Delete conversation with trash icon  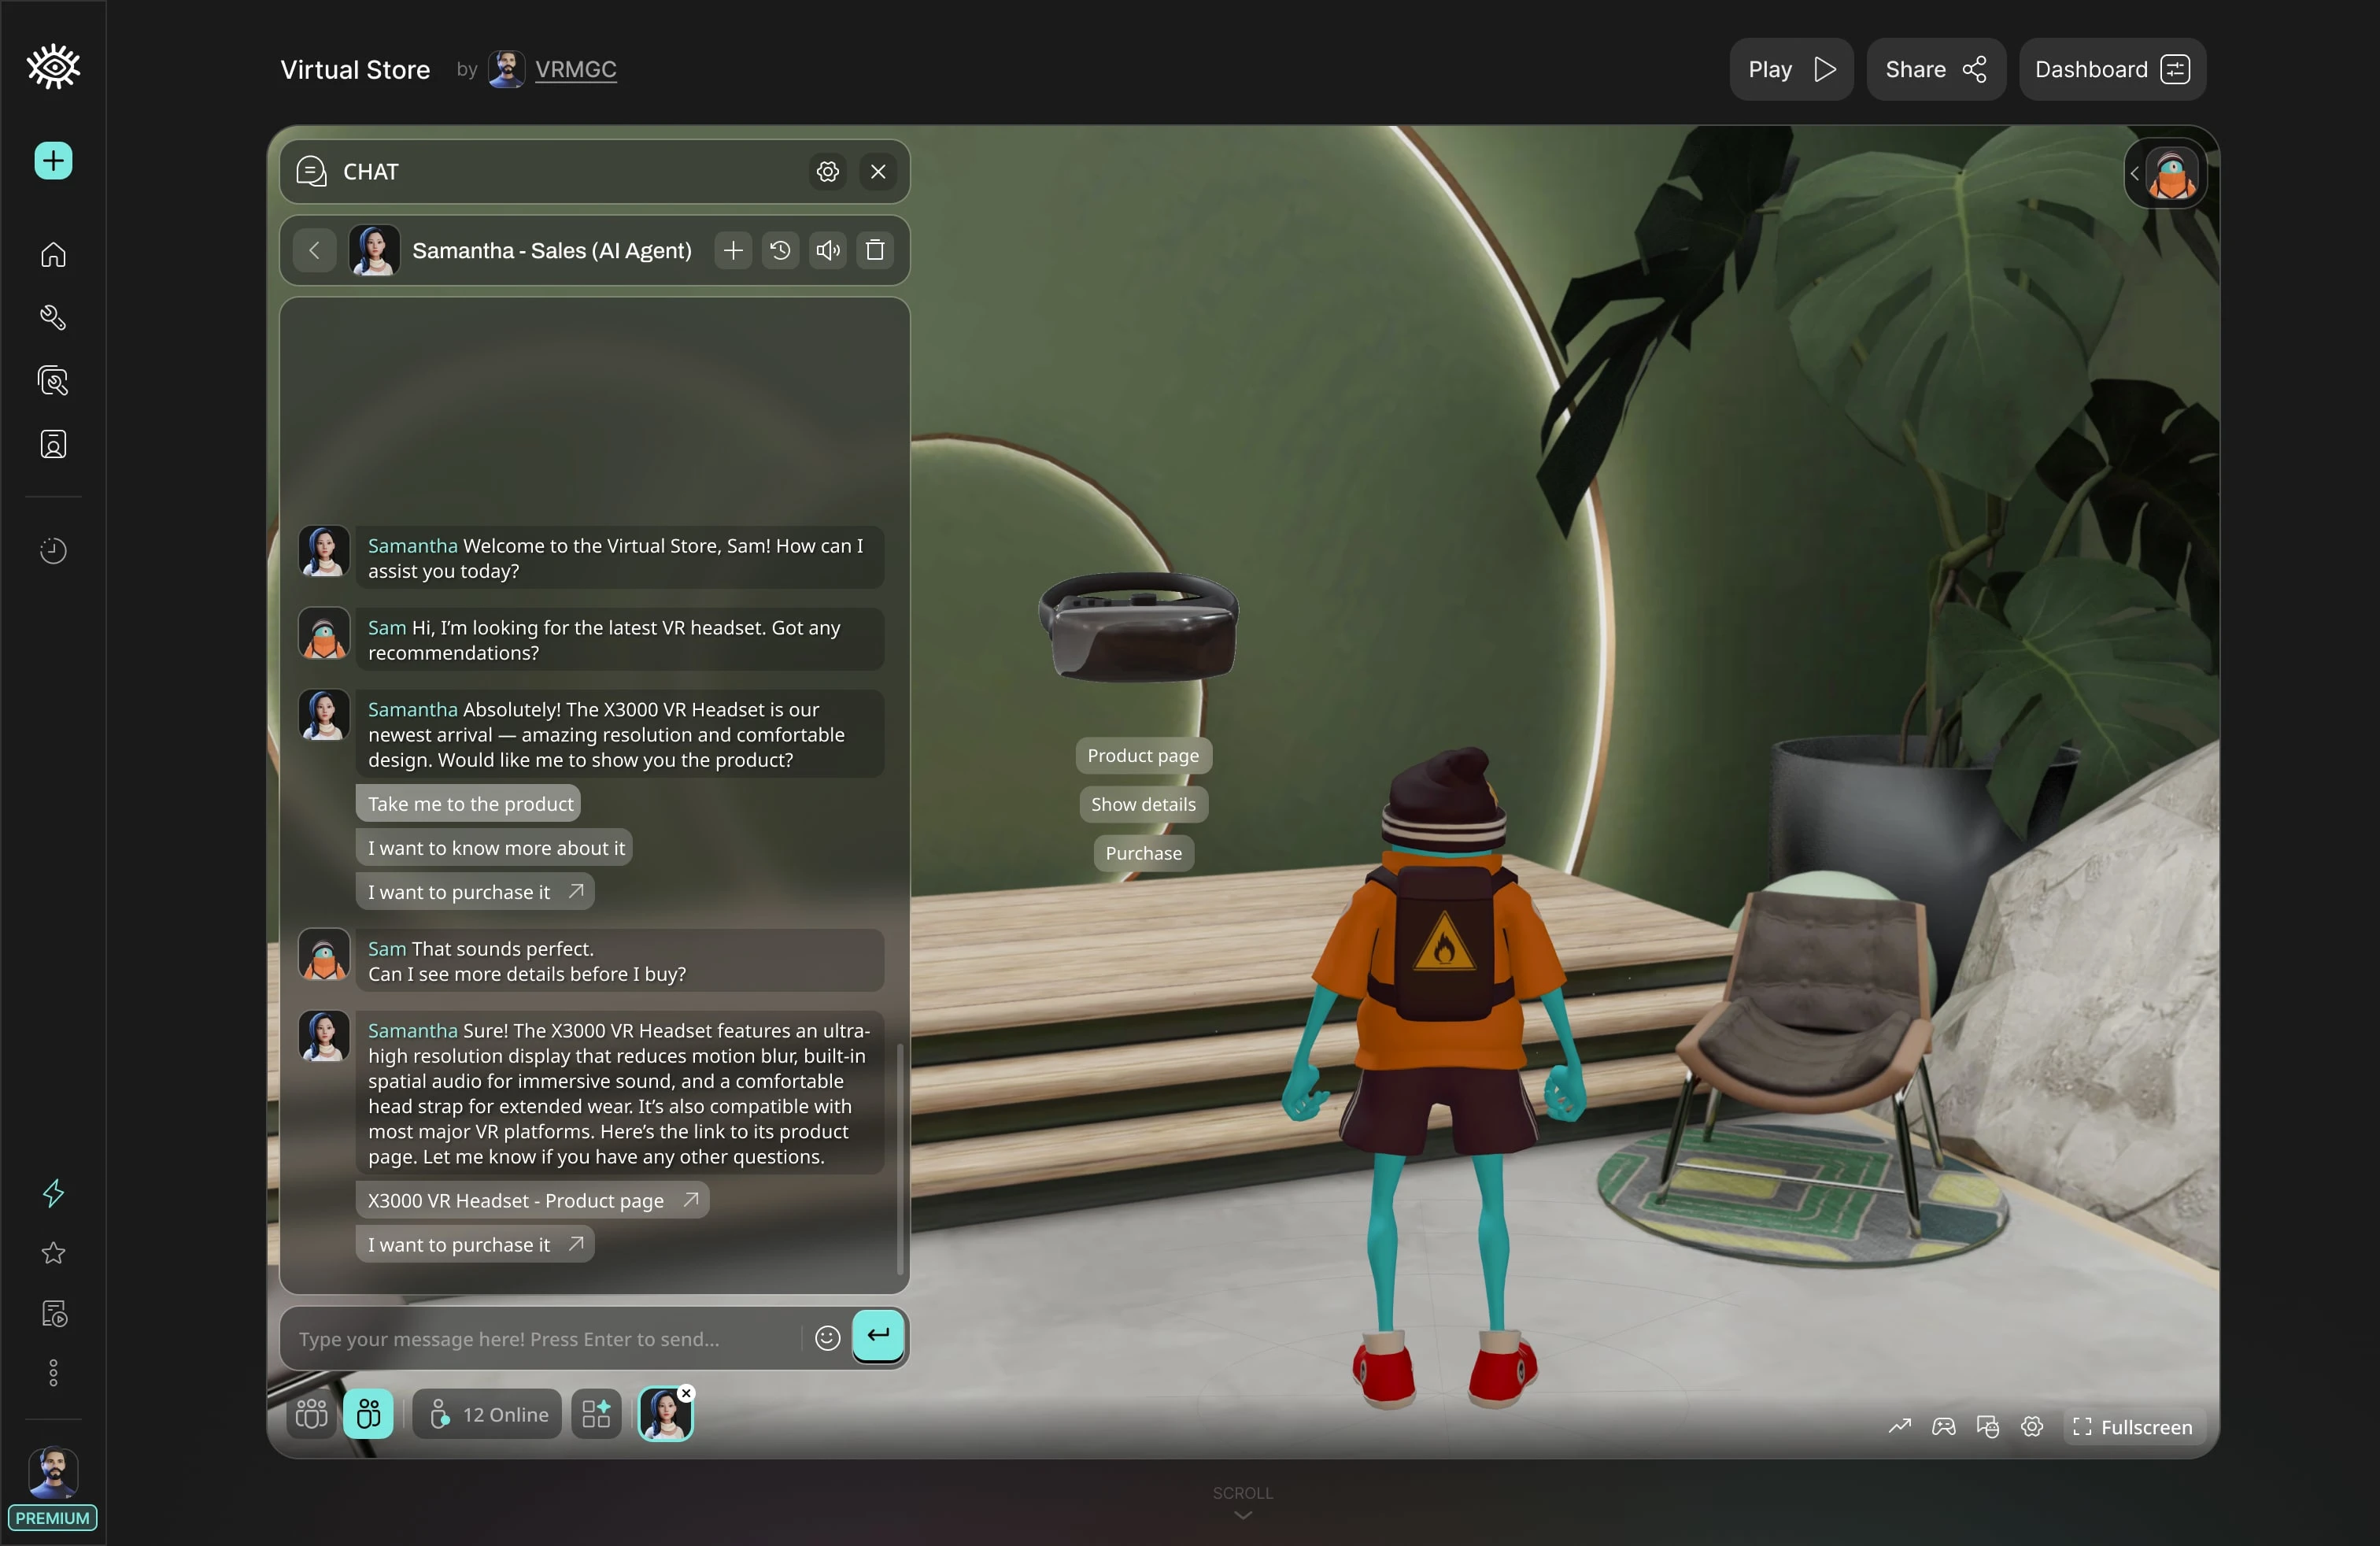click(x=875, y=250)
